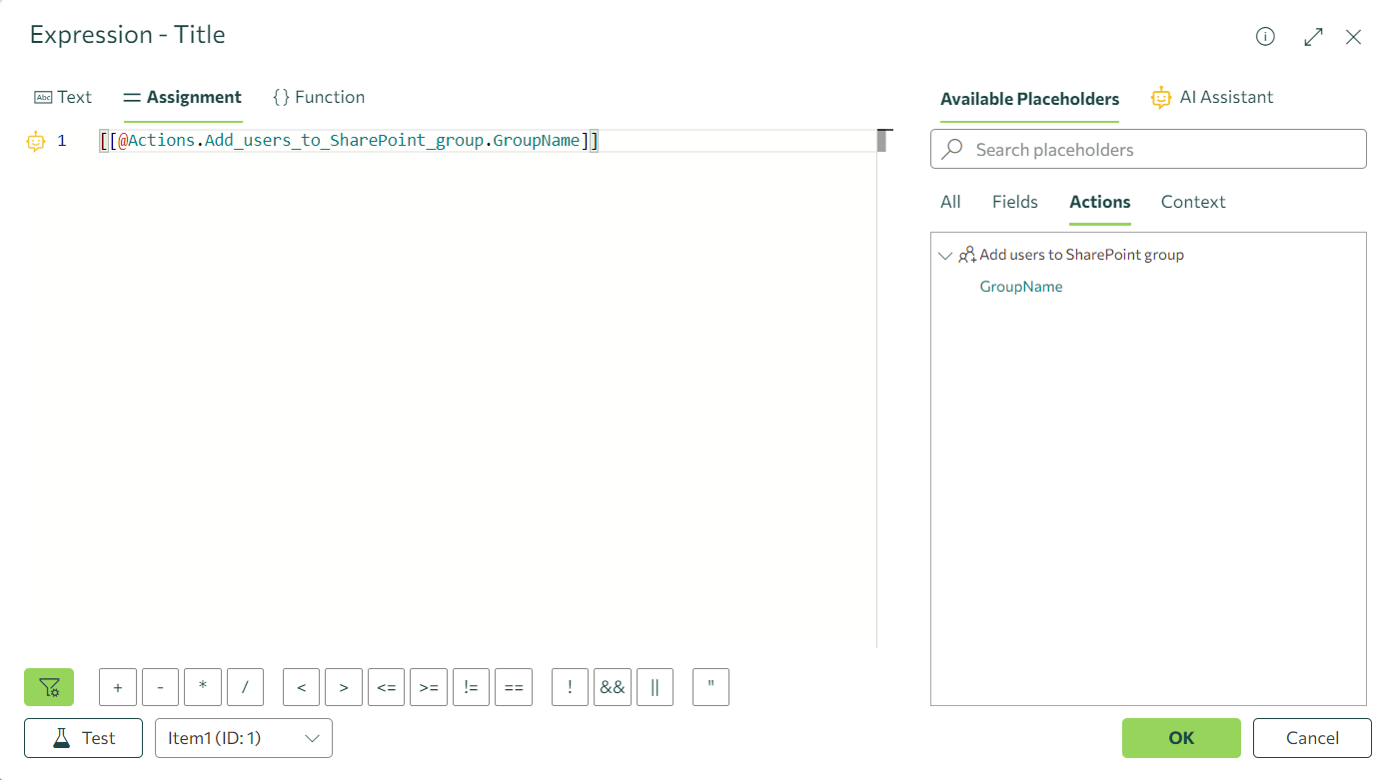1388x780 pixels.
Task: Click the expression text in line 1
Action: click(349, 141)
